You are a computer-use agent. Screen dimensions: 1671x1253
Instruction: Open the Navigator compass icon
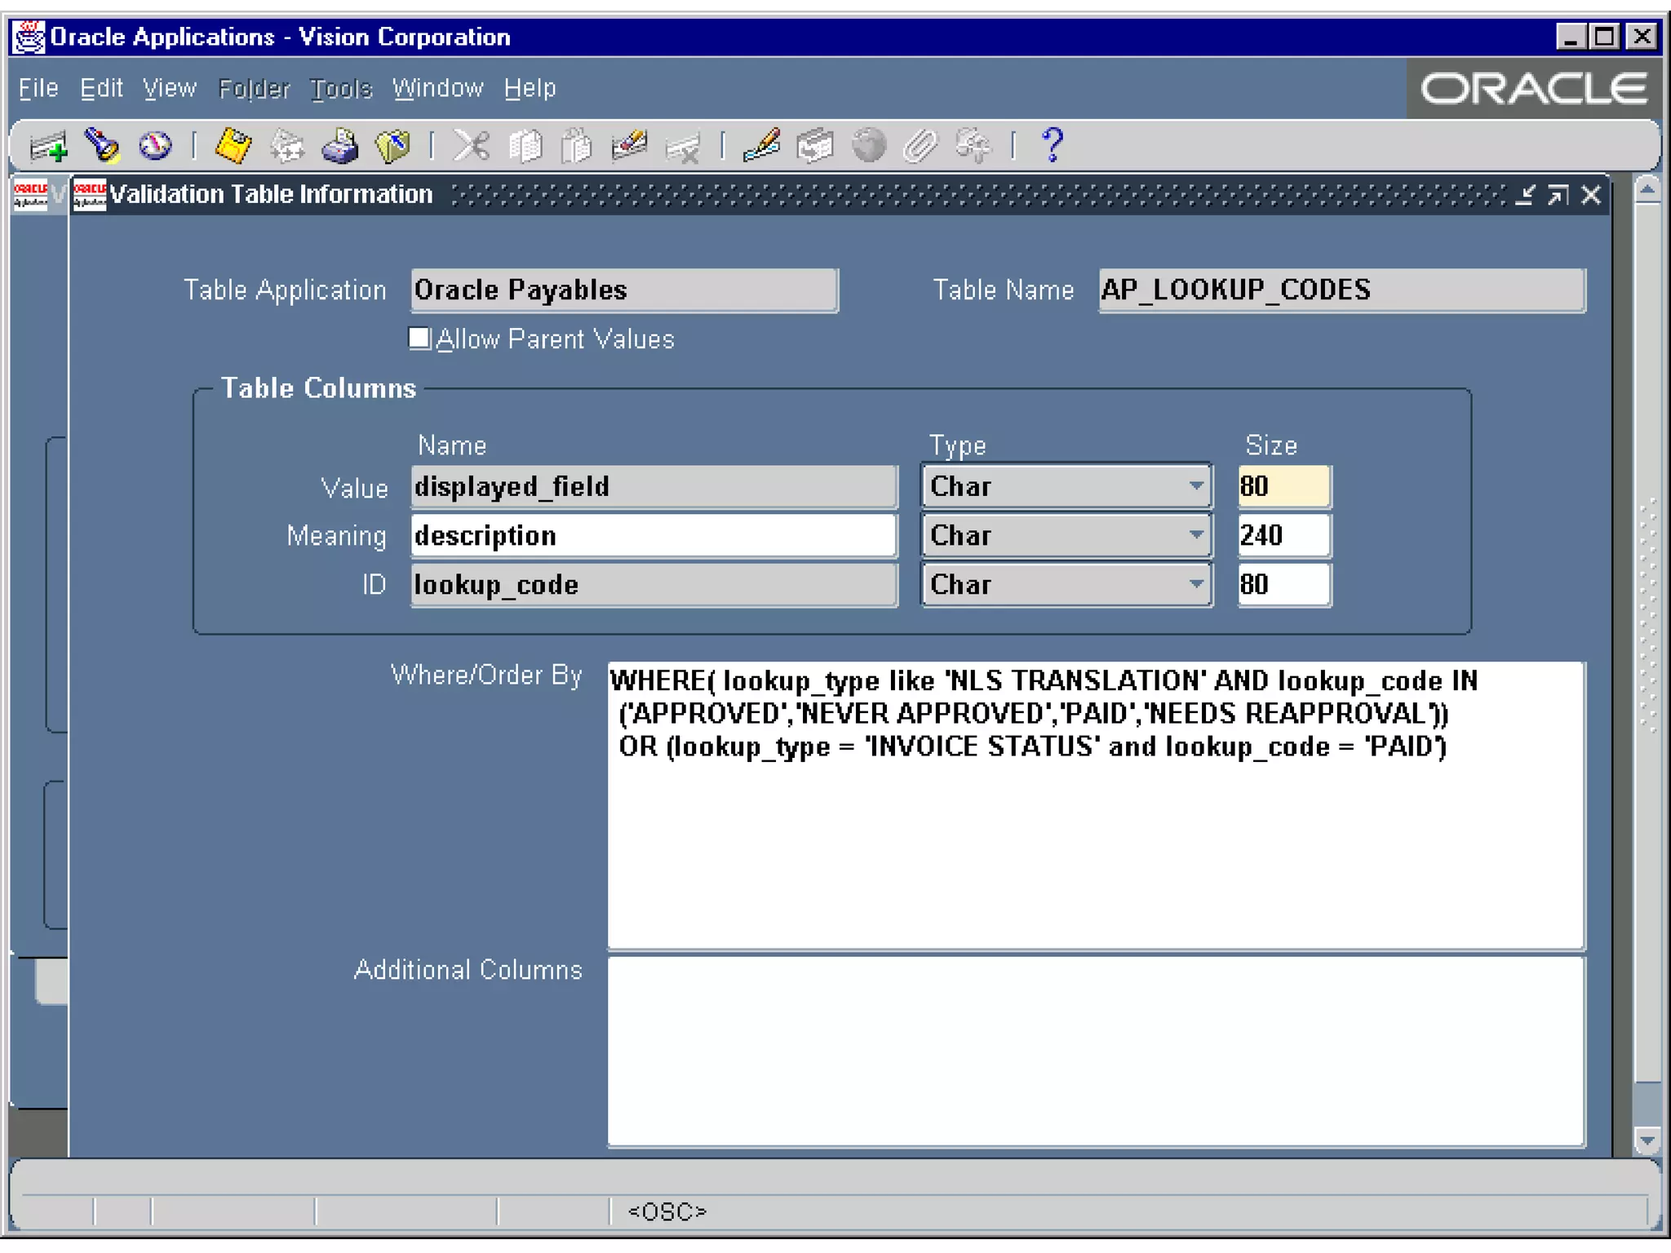coord(155,147)
